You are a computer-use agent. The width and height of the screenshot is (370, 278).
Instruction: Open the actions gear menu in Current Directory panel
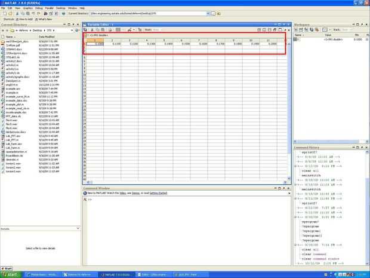point(77,30)
